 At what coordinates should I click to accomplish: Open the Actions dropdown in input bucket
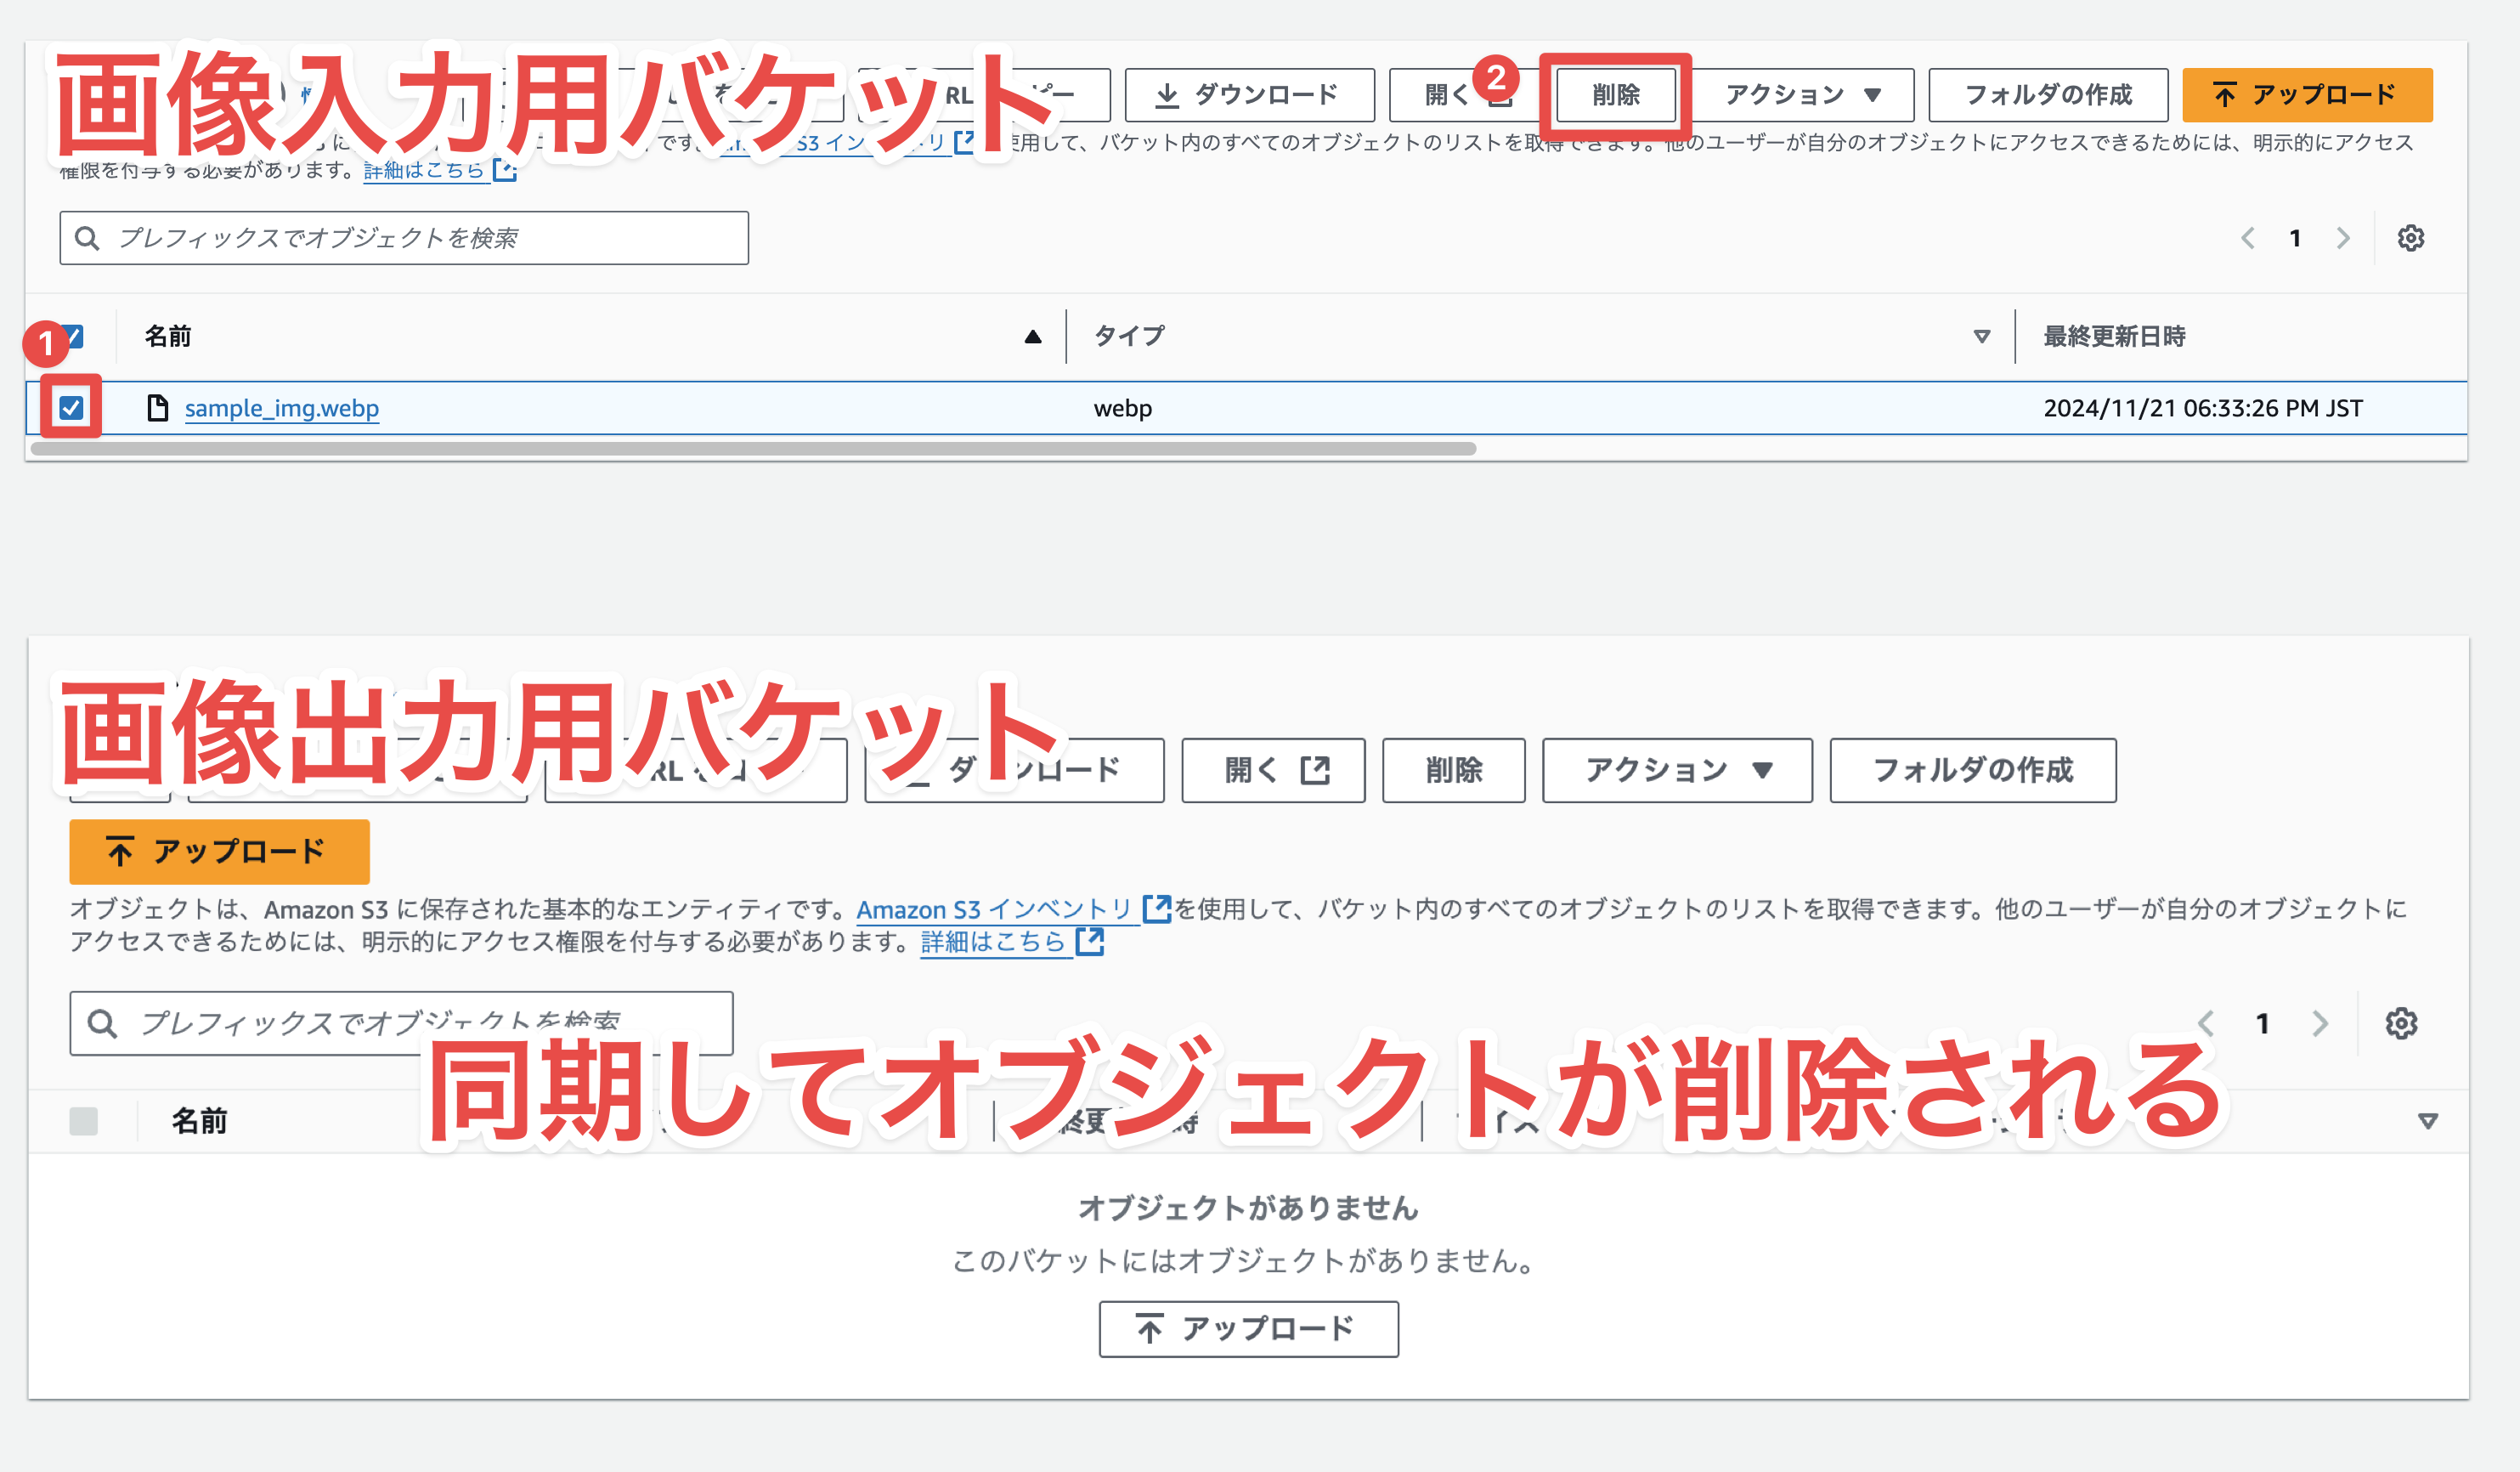coord(1802,95)
